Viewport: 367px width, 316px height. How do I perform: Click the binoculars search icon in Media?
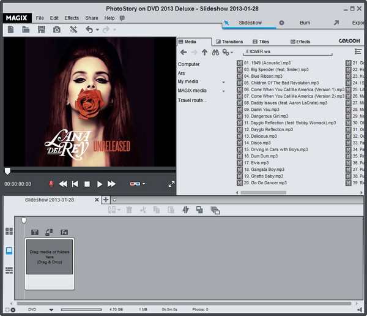(x=215, y=53)
